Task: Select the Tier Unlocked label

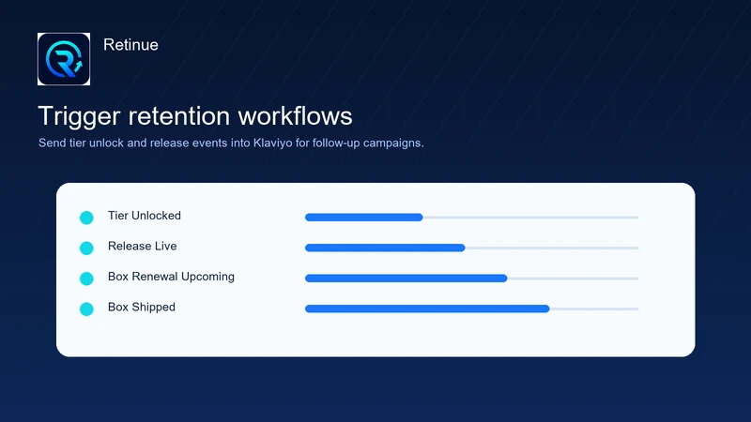Action: [145, 216]
